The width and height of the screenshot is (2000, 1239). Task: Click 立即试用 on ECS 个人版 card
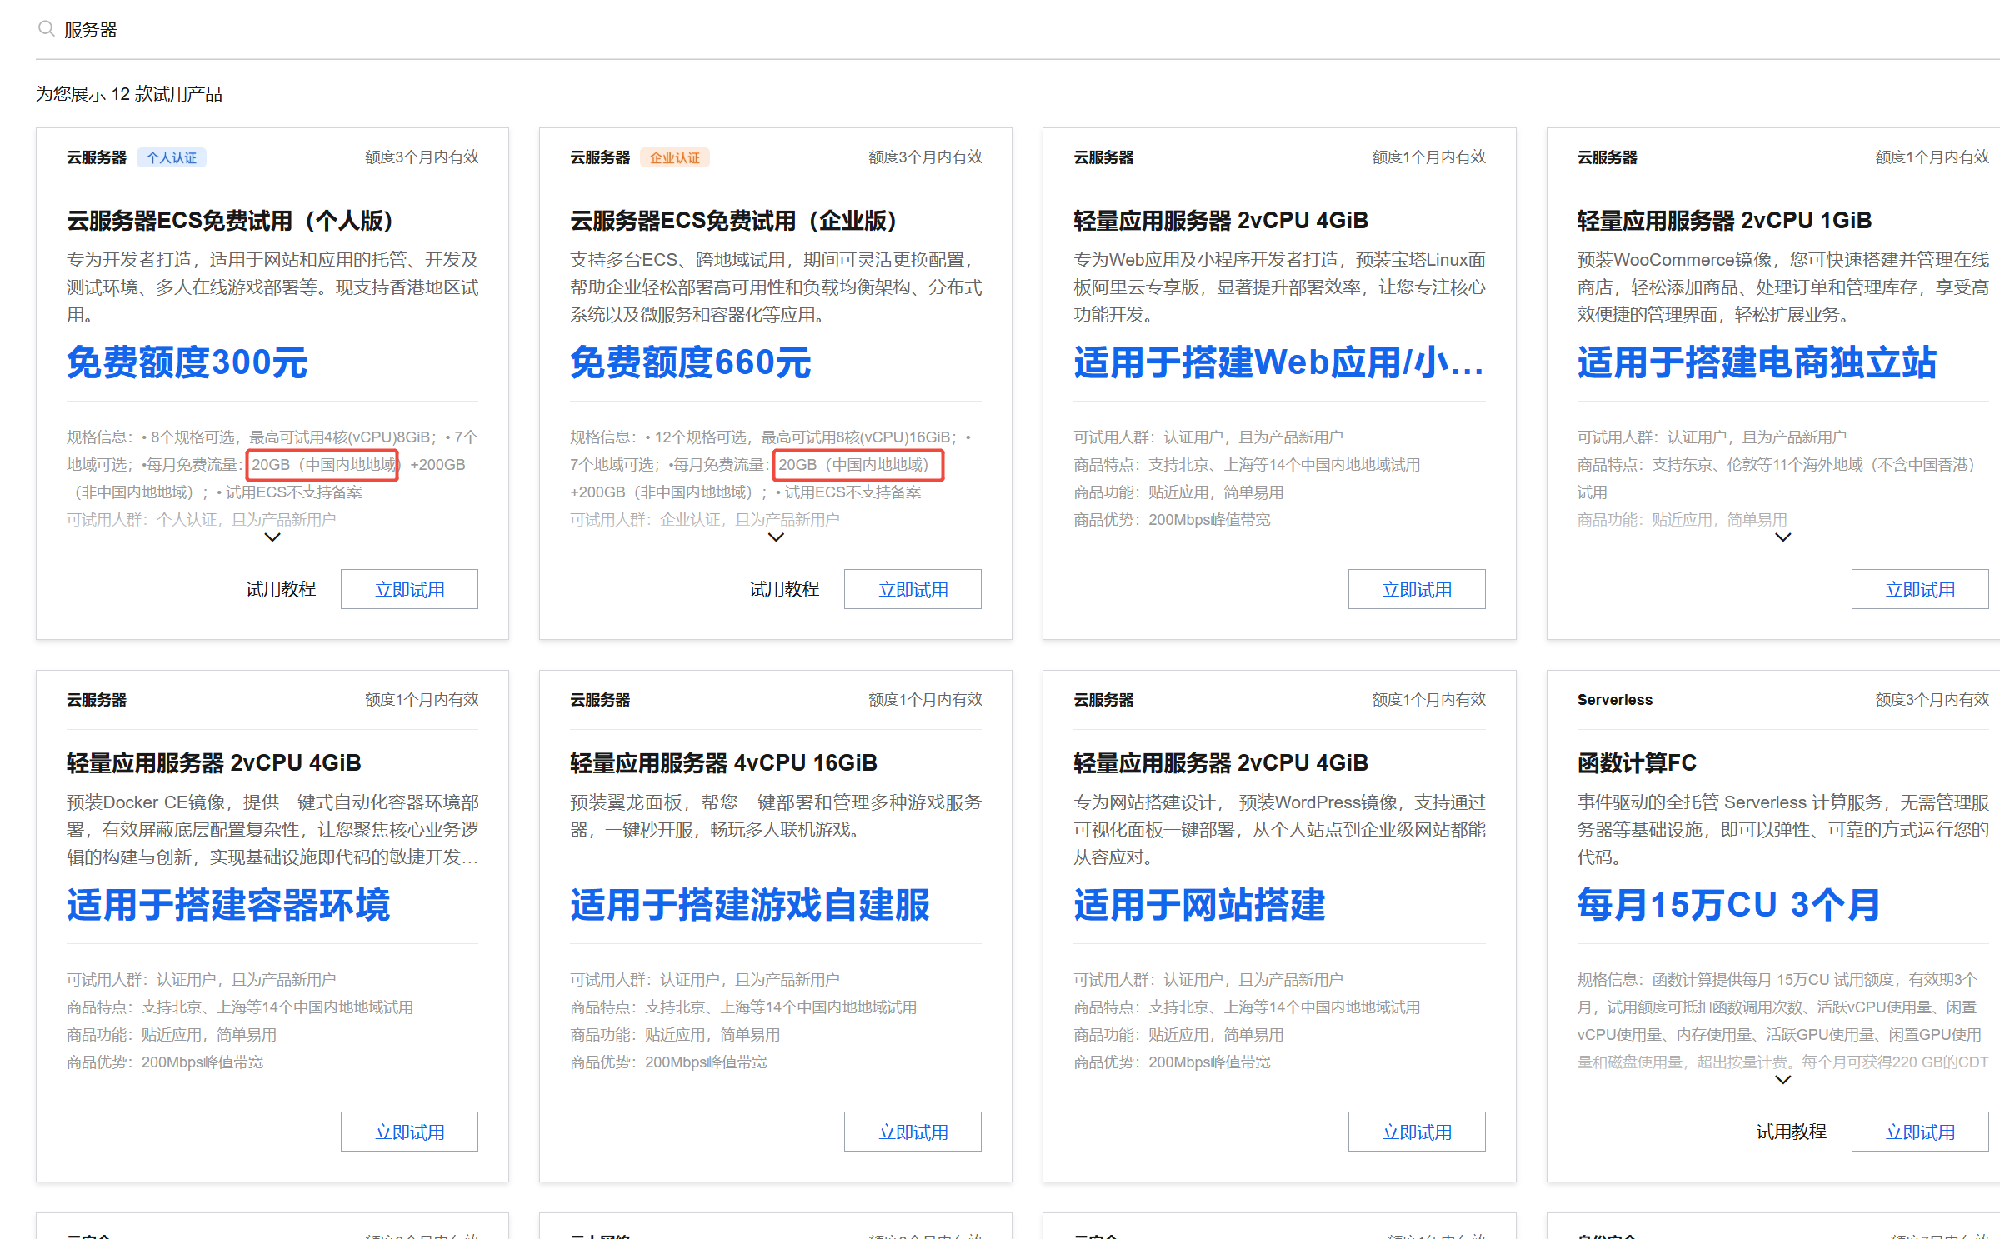point(409,590)
